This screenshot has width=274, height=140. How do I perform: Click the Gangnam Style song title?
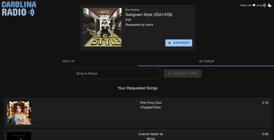click(x=149, y=15)
